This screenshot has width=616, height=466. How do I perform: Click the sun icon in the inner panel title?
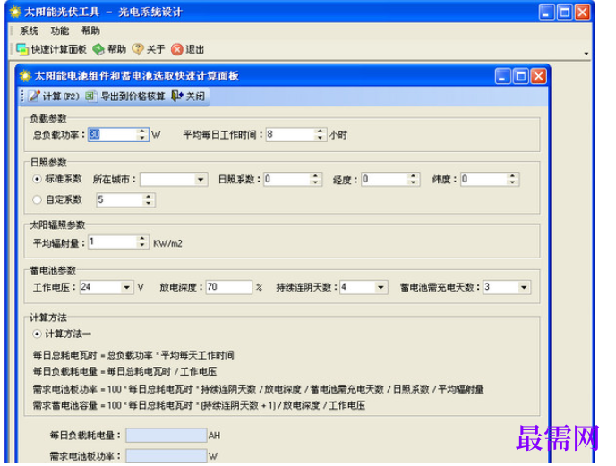click(25, 76)
